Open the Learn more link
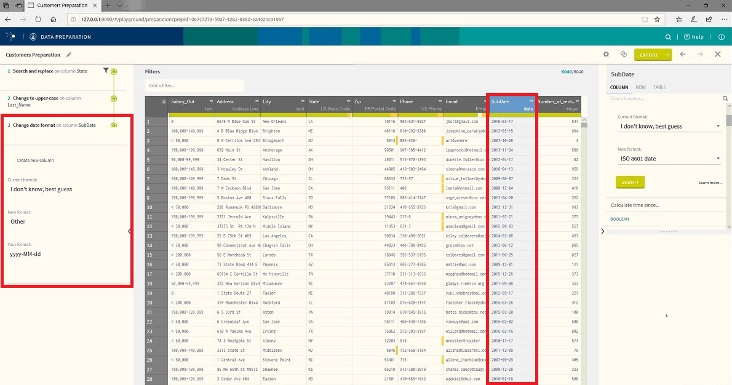 click(x=710, y=183)
